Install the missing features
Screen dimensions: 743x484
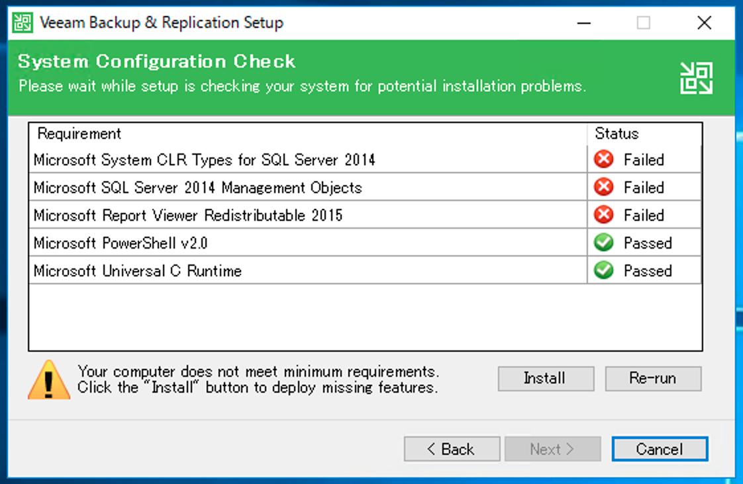[x=546, y=378]
